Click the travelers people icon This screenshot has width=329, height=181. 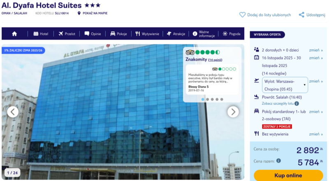click(x=256, y=50)
